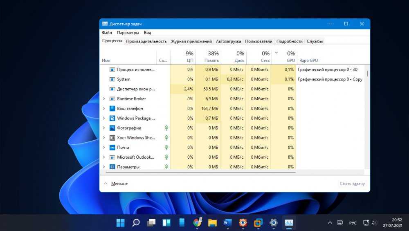Open the Параметры menu
This screenshot has width=409, height=231.
click(128, 33)
